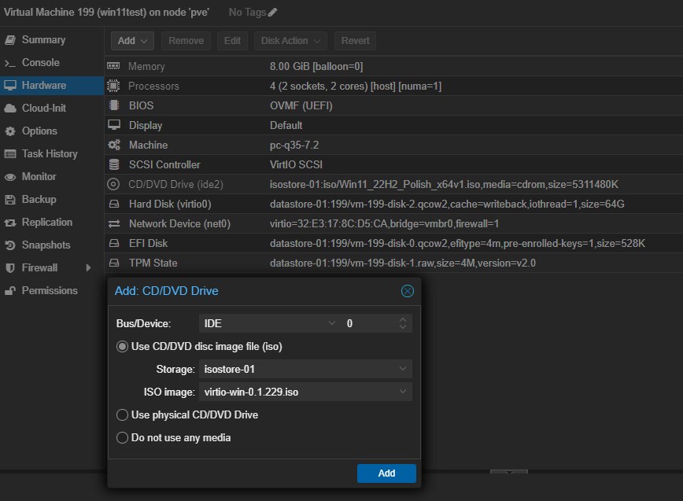Screen dimensions: 683x501
Task: Close the Add CD/DVD Drive dialog
Action: pos(407,291)
